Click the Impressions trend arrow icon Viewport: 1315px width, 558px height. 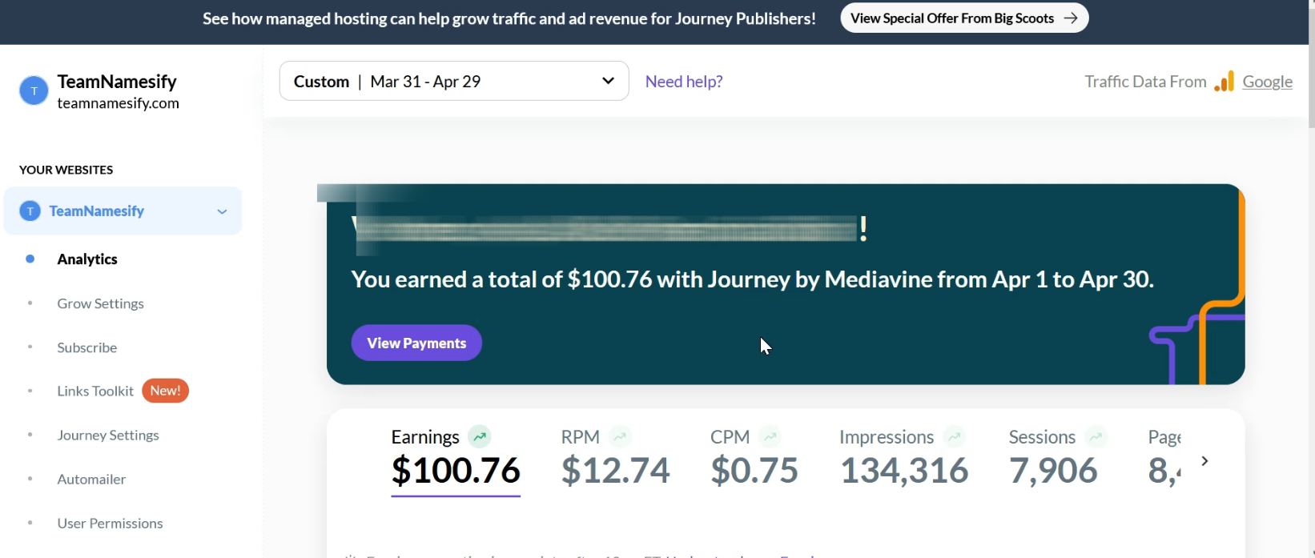tap(954, 436)
